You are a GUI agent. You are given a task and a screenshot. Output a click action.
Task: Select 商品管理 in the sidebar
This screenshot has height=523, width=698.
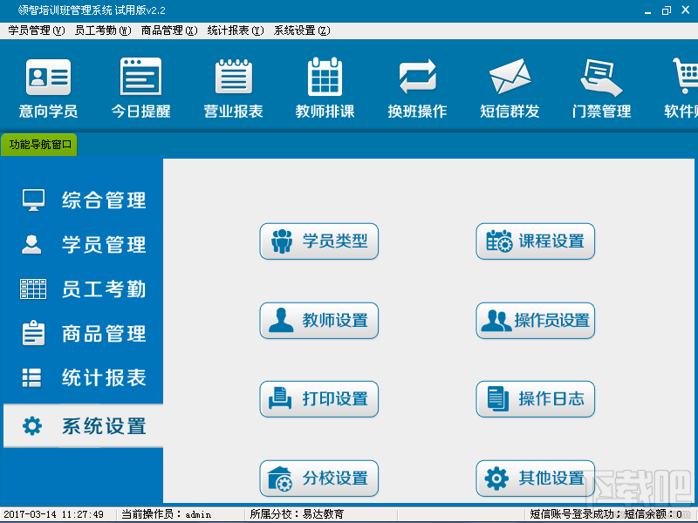(x=83, y=334)
